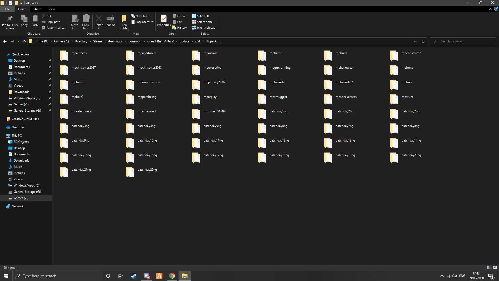Image resolution: width=499 pixels, height=281 pixels.
Task: Click Network in the sidebar
Action: point(17,206)
